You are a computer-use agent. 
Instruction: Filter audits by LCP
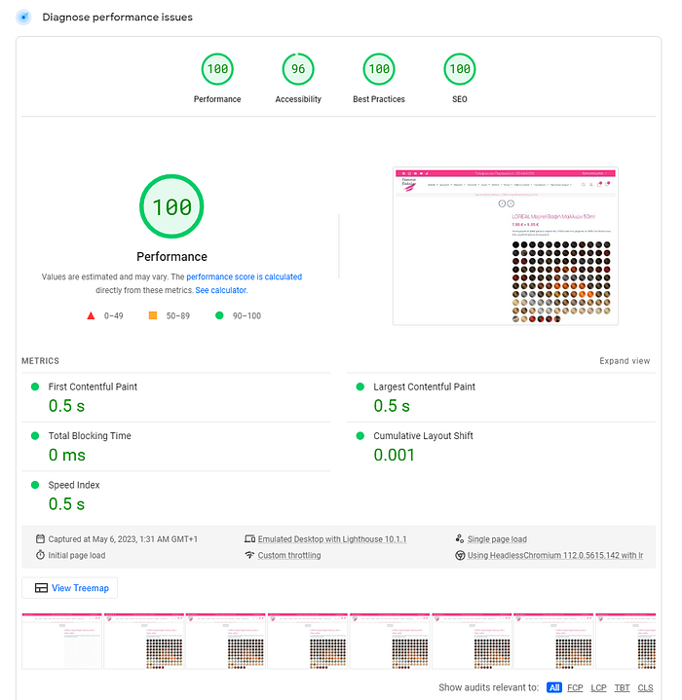pos(598,687)
